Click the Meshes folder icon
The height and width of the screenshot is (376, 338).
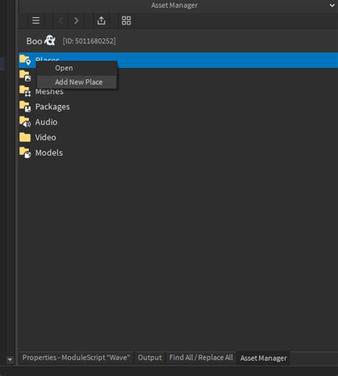coord(25,91)
